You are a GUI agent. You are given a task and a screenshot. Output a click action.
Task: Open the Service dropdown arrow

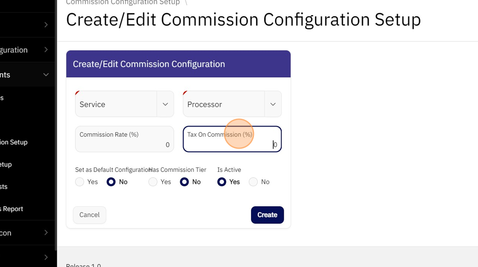pos(165,104)
